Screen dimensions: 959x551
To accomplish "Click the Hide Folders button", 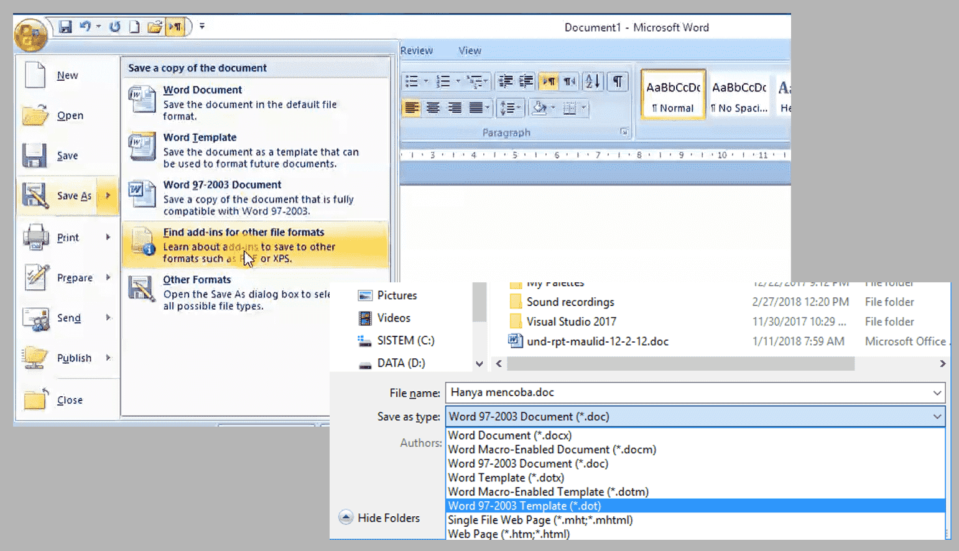I will tap(387, 517).
